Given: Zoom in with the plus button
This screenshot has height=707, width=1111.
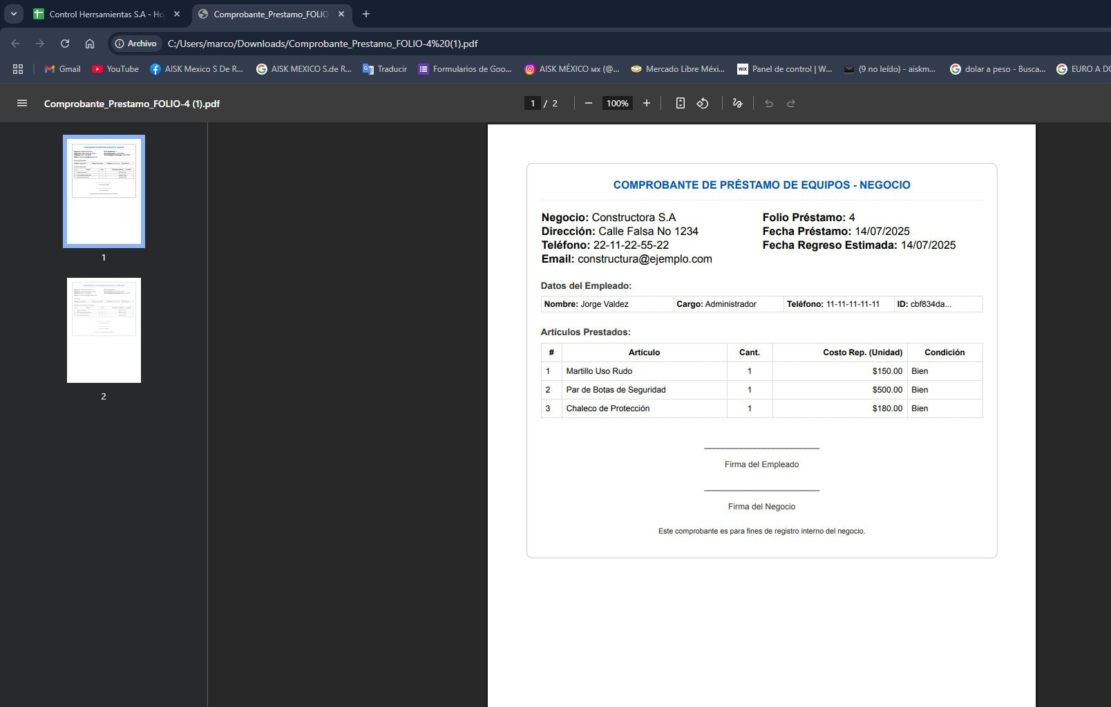Looking at the screenshot, I should (x=647, y=103).
